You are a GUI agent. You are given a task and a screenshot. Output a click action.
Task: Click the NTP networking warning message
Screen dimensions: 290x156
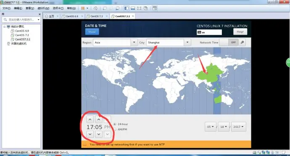point(127,145)
